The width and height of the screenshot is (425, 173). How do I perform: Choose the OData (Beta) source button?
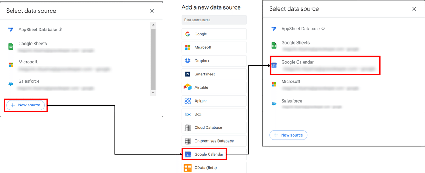tap(214, 168)
